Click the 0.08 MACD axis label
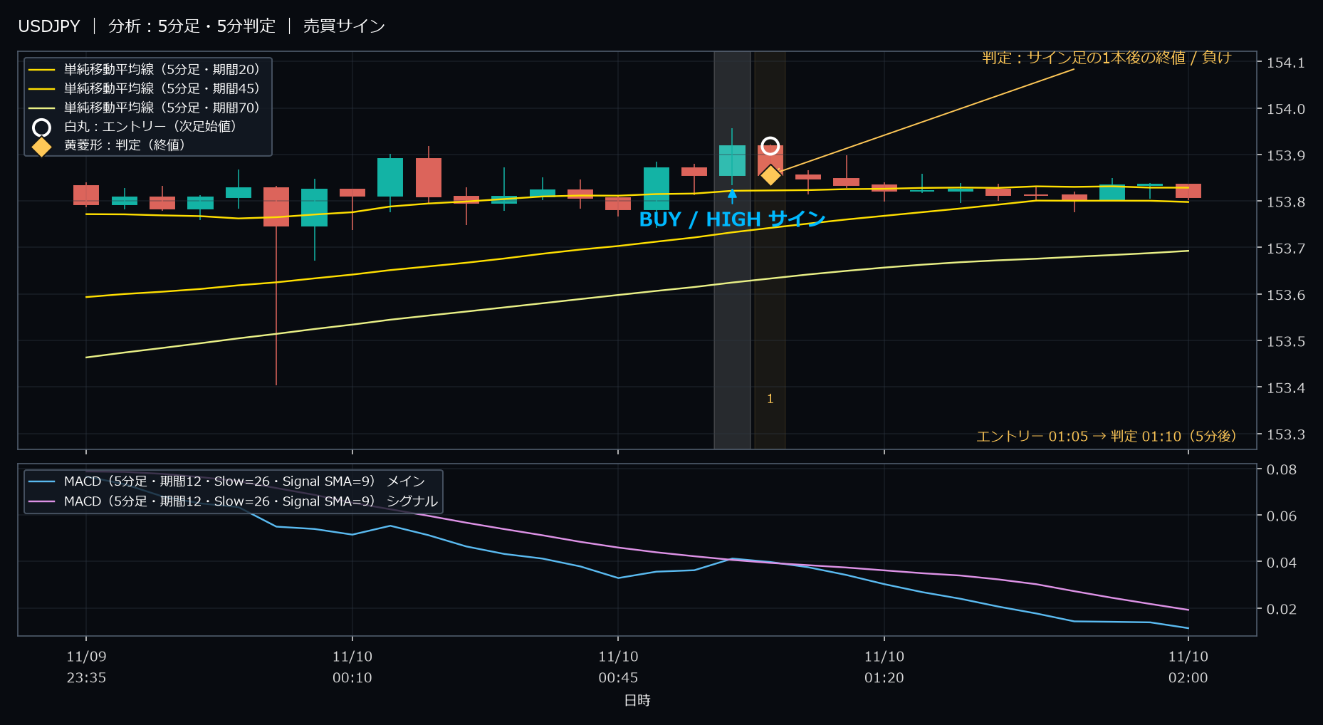Image resolution: width=1323 pixels, height=725 pixels. point(1281,469)
